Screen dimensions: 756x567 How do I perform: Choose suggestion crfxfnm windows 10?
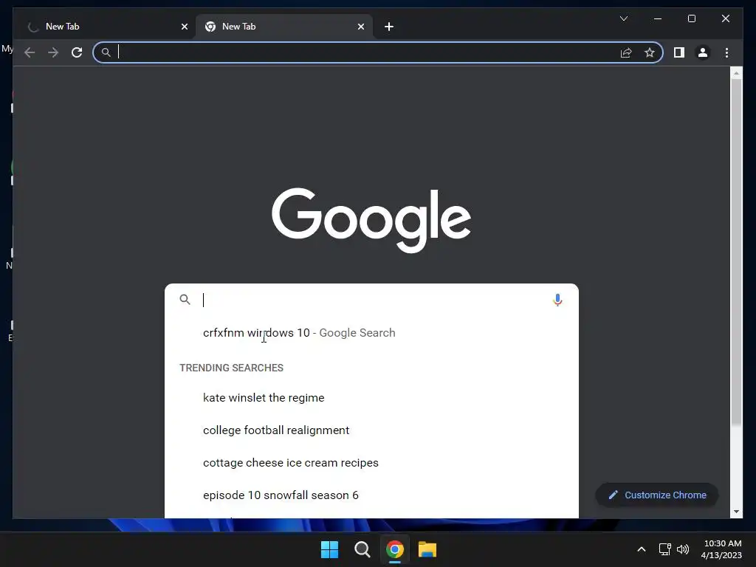(x=371, y=333)
